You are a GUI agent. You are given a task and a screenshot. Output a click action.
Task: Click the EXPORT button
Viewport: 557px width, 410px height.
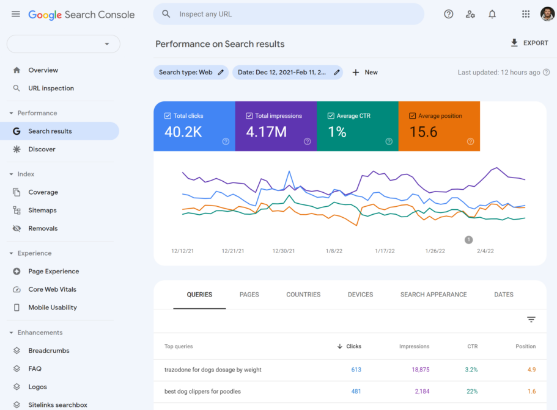pos(529,43)
